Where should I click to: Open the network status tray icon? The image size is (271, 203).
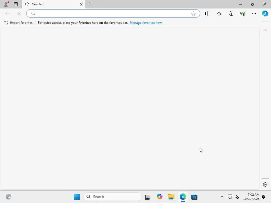(x=230, y=197)
